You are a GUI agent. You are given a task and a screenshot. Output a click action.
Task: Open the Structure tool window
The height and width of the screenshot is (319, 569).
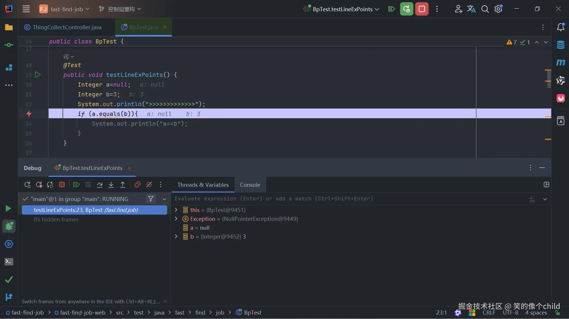point(9,67)
